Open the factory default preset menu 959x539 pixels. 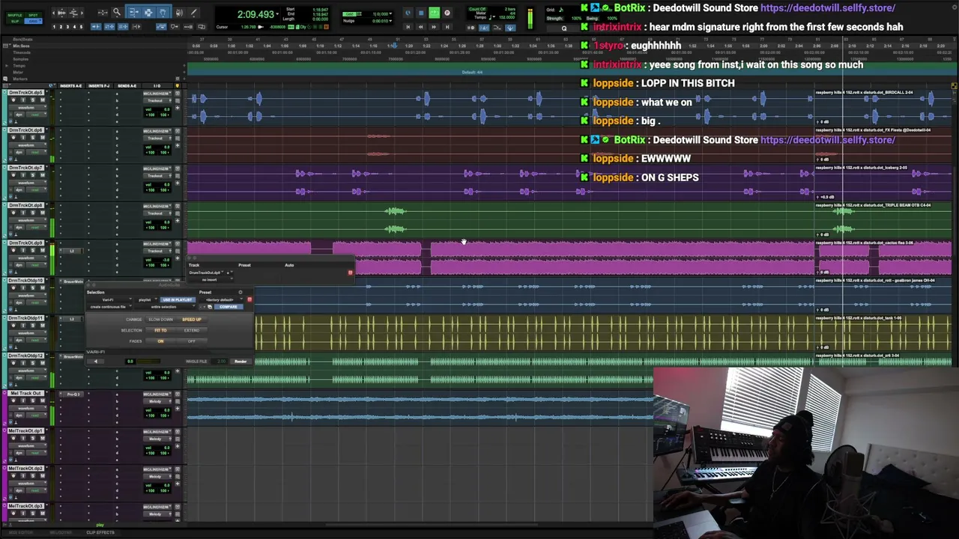coord(221,300)
